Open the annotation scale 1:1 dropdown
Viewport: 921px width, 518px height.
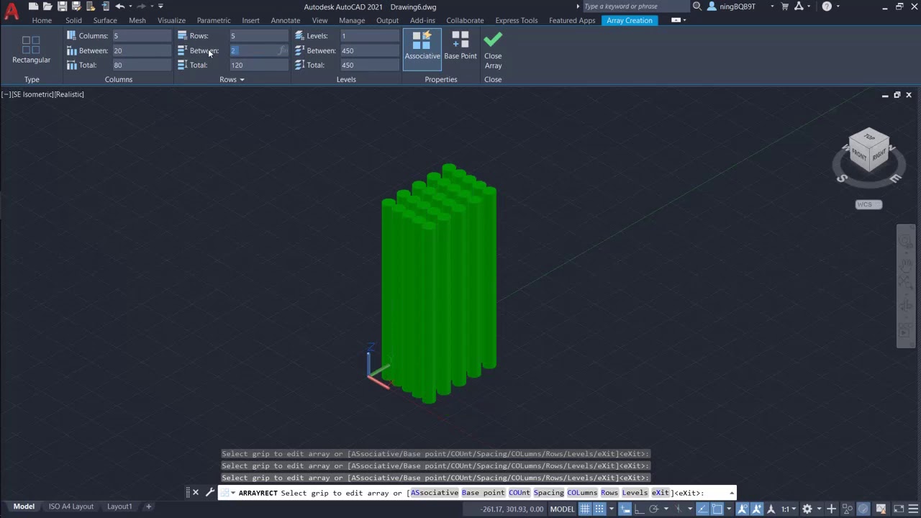[x=789, y=509]
